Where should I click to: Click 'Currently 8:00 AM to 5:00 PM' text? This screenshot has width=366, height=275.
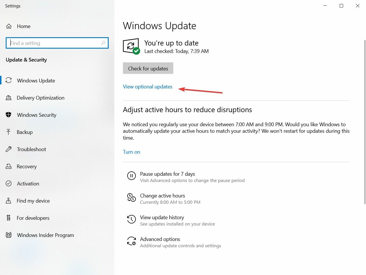pos(170,202)
